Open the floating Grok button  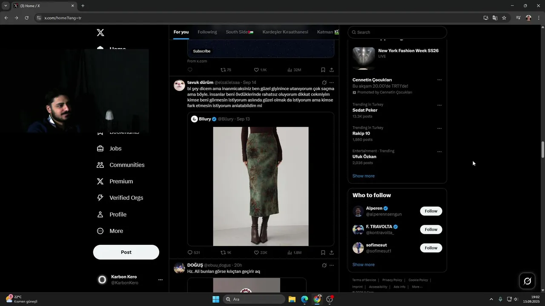(x=527, y=281)
